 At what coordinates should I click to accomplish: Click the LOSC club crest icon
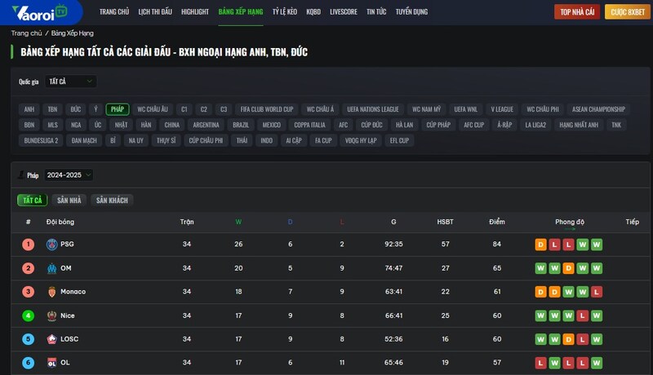(x=51, y=339)
